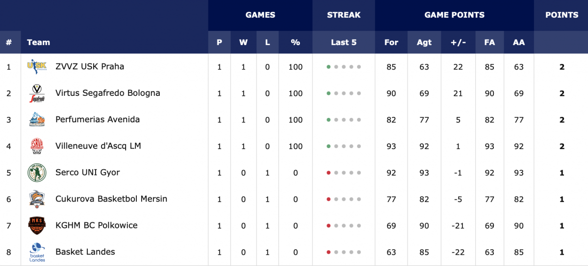
Task: Click the KGHM BC Polkowice logo
Action: (37, 225)
